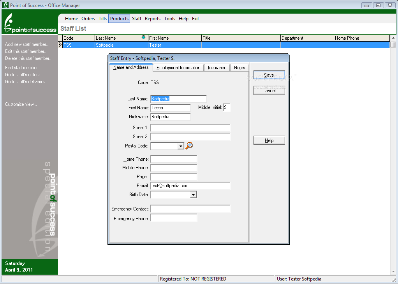Open the Reports menu

pos(153,19)
